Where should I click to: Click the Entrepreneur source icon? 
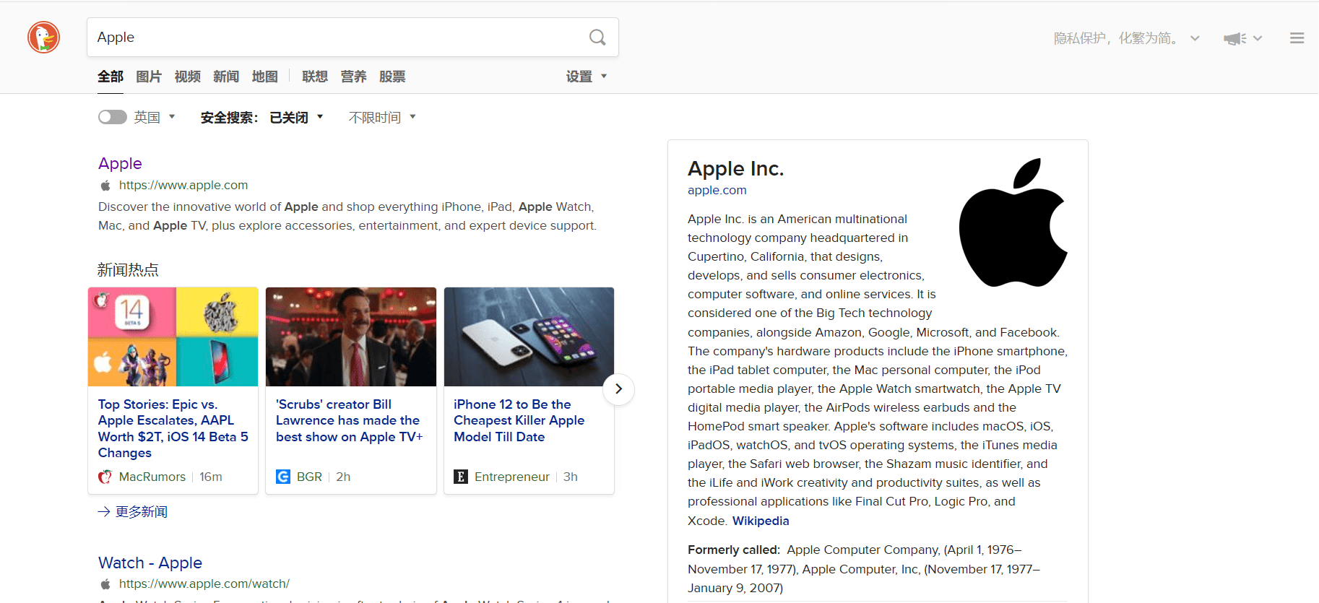pos(461,477)
